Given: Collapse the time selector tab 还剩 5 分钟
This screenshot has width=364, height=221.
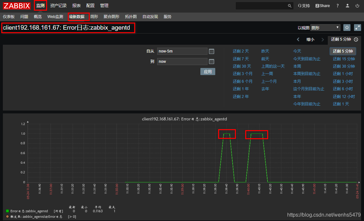Looking at the screenshot, I should 345,39.
